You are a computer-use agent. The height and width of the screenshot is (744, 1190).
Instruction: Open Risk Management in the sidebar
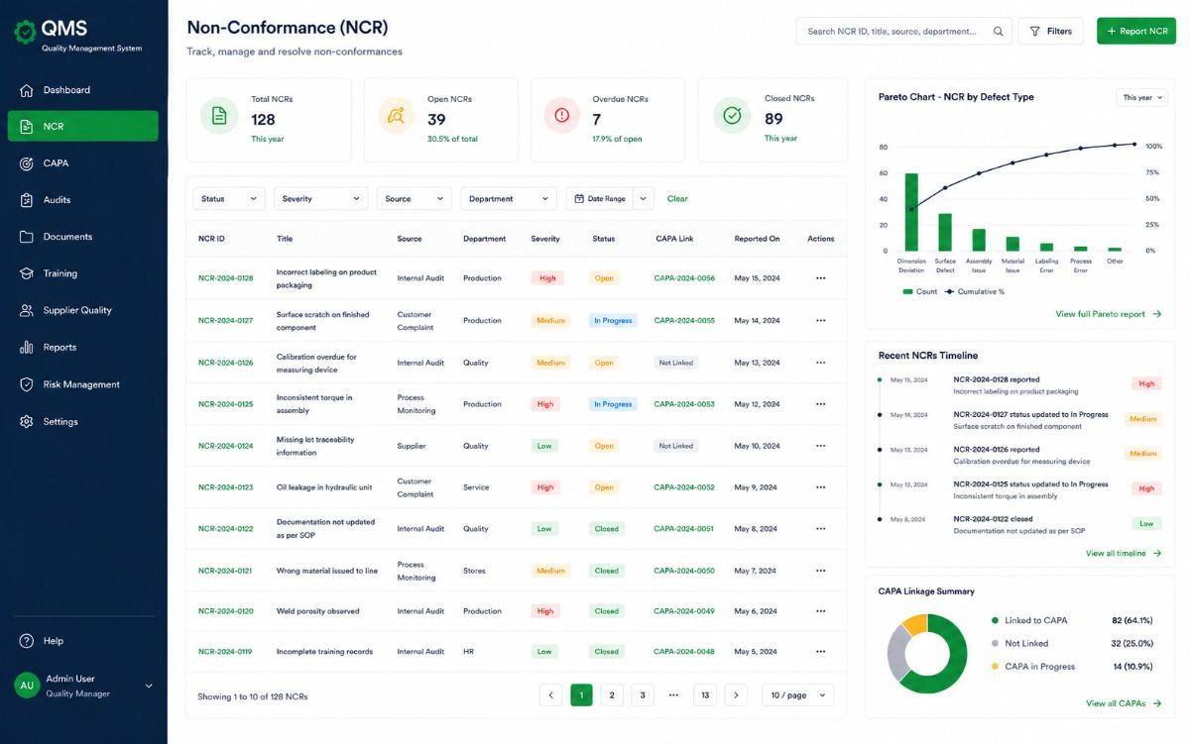pyautogui.click(x=83, y=384)
